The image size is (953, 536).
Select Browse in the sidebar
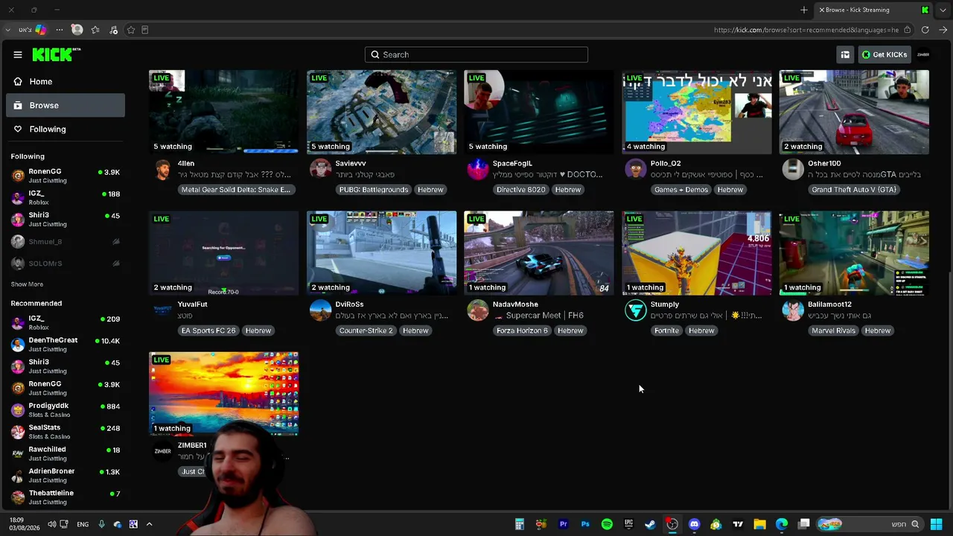point(66,105)
